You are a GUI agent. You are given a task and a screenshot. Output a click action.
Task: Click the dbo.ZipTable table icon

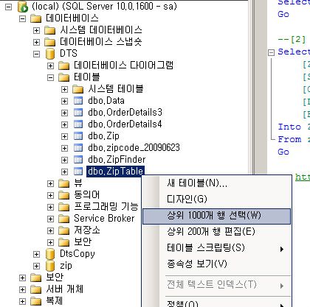pos(78,172)
